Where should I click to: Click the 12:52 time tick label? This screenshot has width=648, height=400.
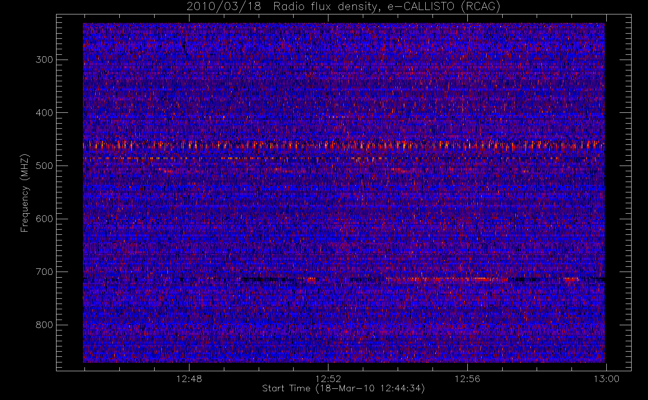(x=328, y=379)
